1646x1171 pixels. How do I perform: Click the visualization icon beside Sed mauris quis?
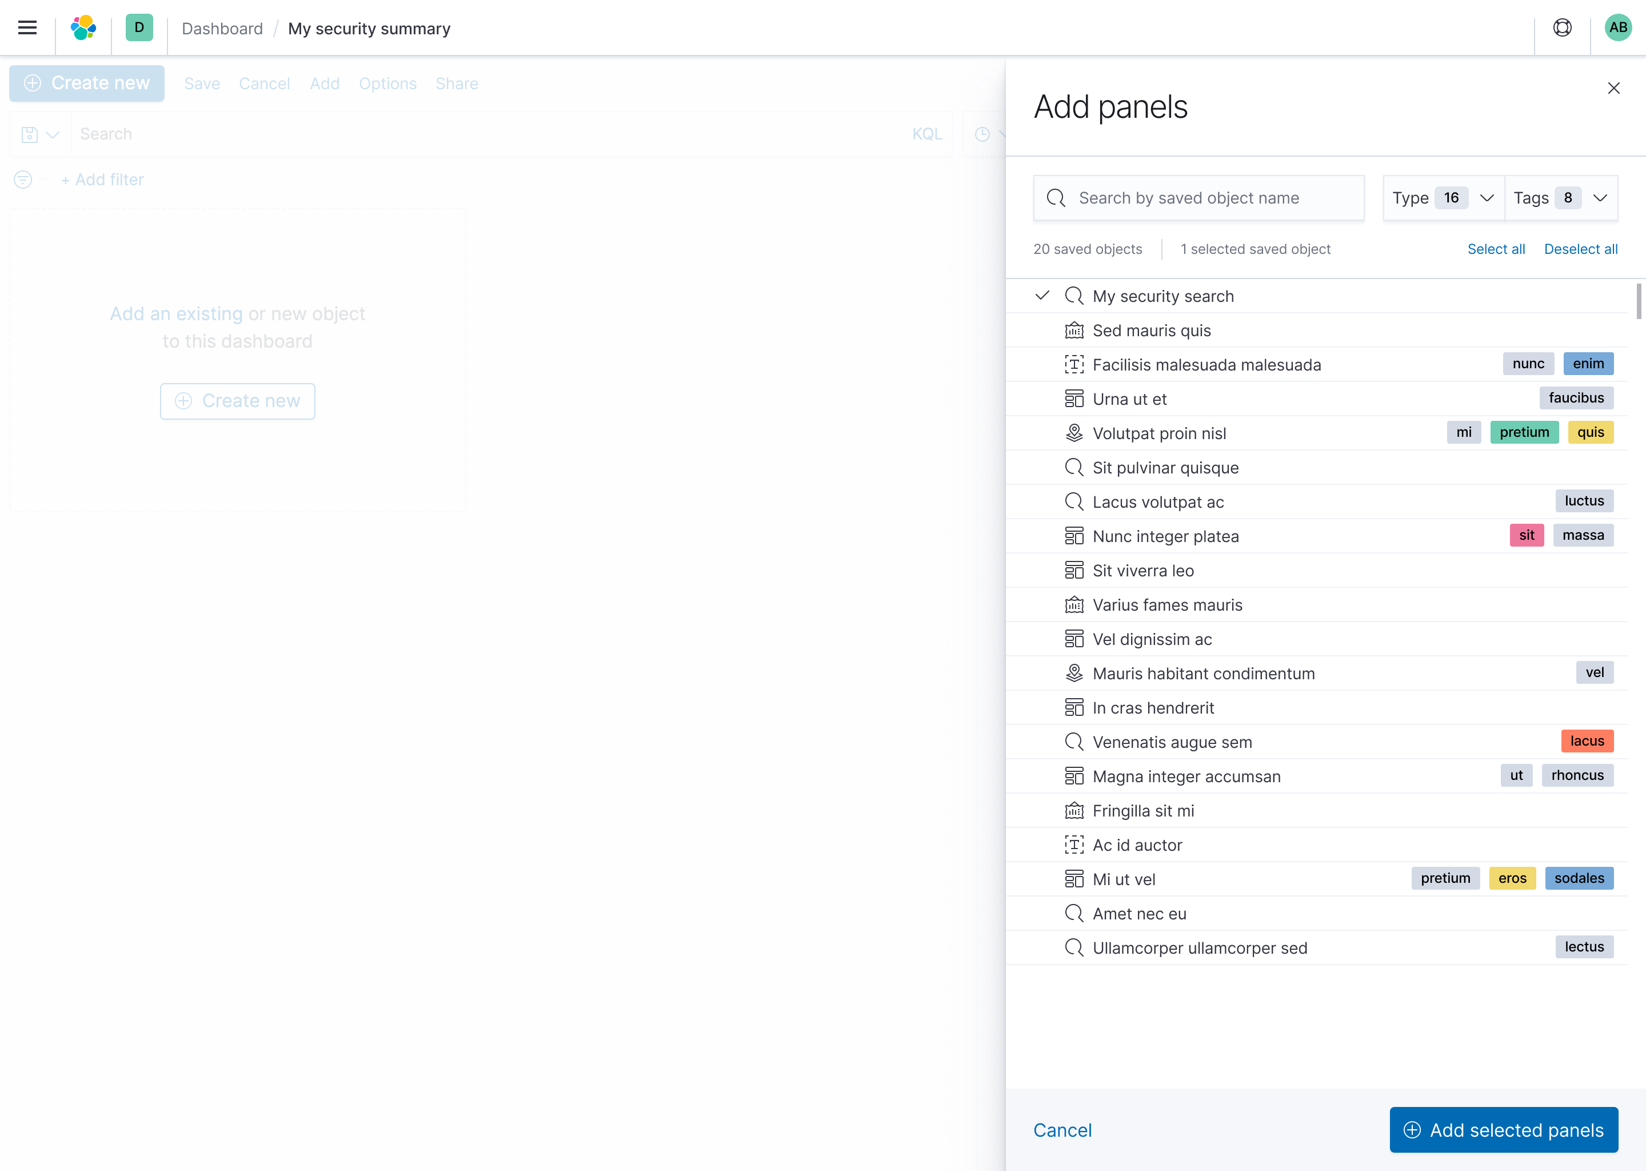1074,330
